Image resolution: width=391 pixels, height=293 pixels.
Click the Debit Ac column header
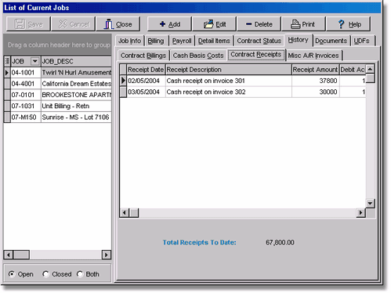click(353, 70)
